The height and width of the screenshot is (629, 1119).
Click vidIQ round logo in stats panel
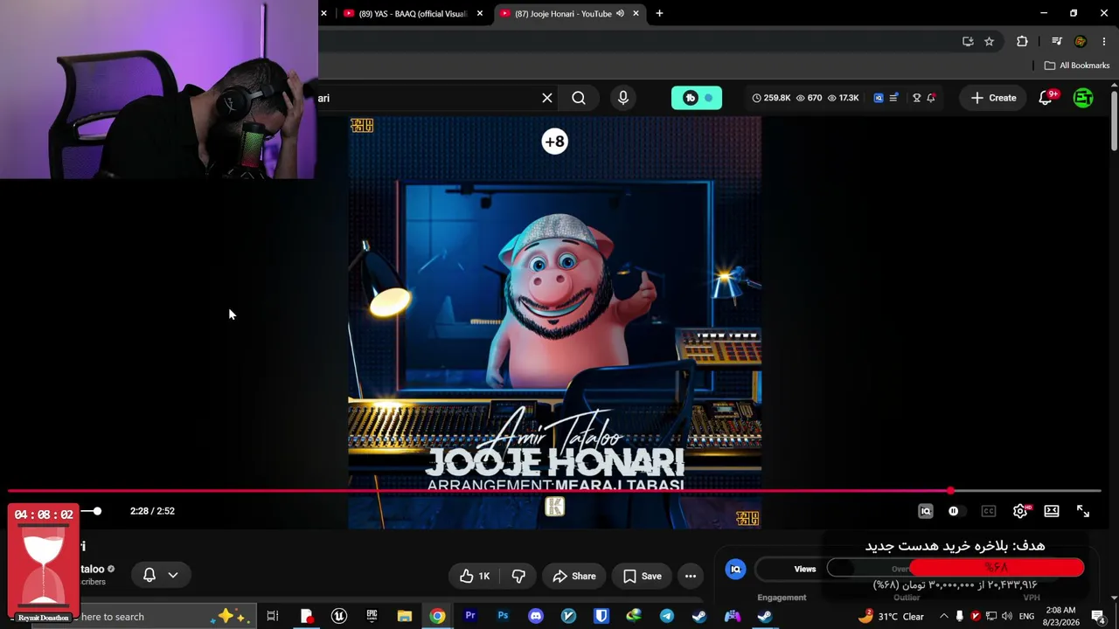[x=736, y=569]
